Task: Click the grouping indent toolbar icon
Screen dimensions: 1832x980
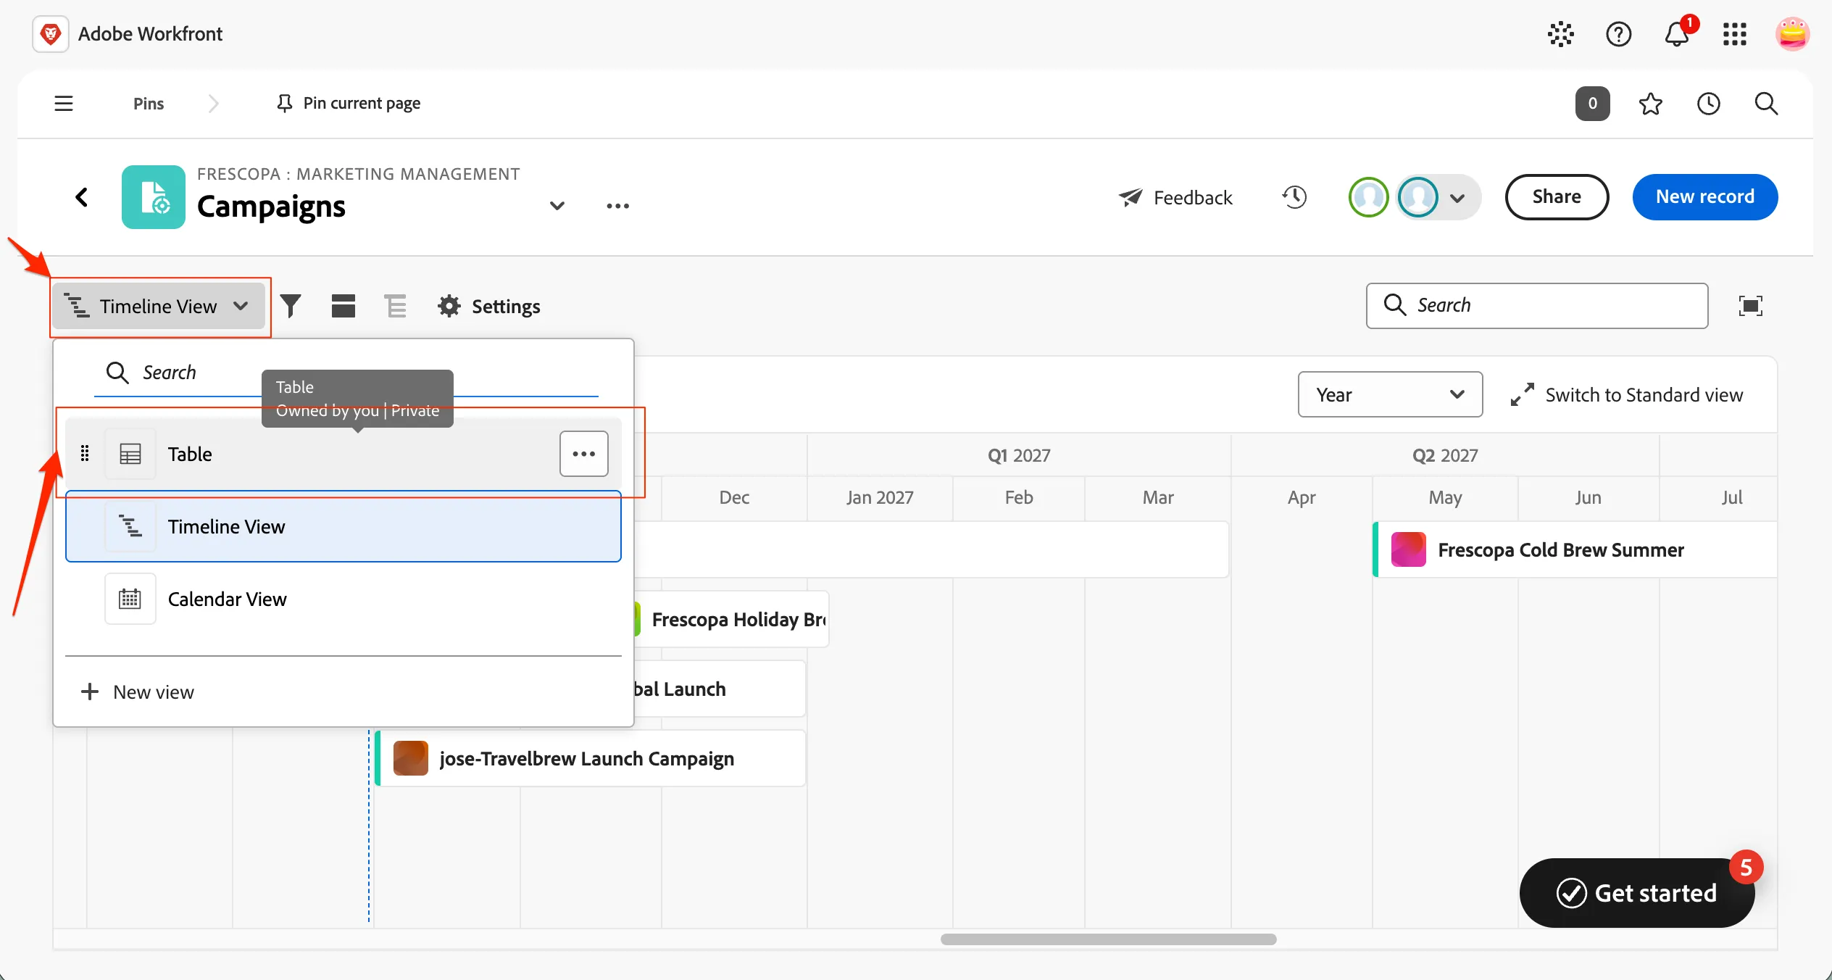Action: [396, 306]
